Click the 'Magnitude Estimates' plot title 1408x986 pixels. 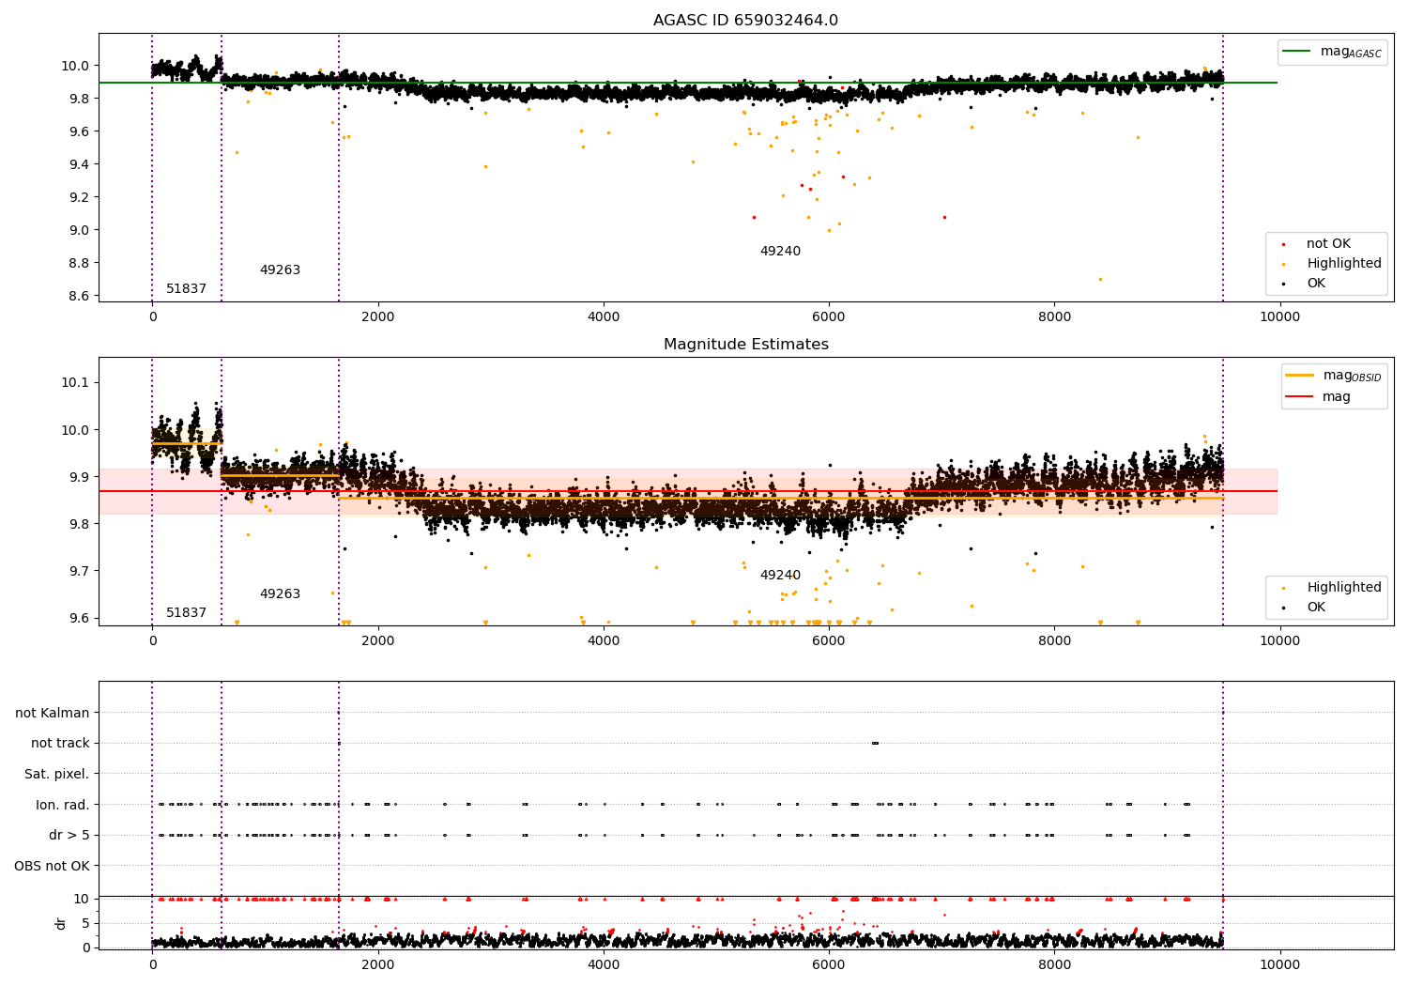[745, 345]
